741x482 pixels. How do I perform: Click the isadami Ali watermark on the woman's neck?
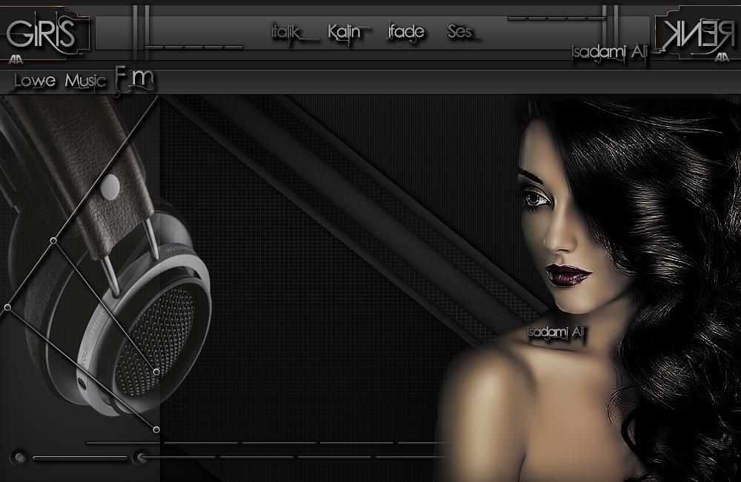tap(556, 332)
